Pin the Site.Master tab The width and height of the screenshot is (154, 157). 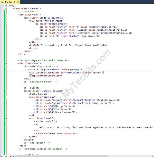(15, 2)
